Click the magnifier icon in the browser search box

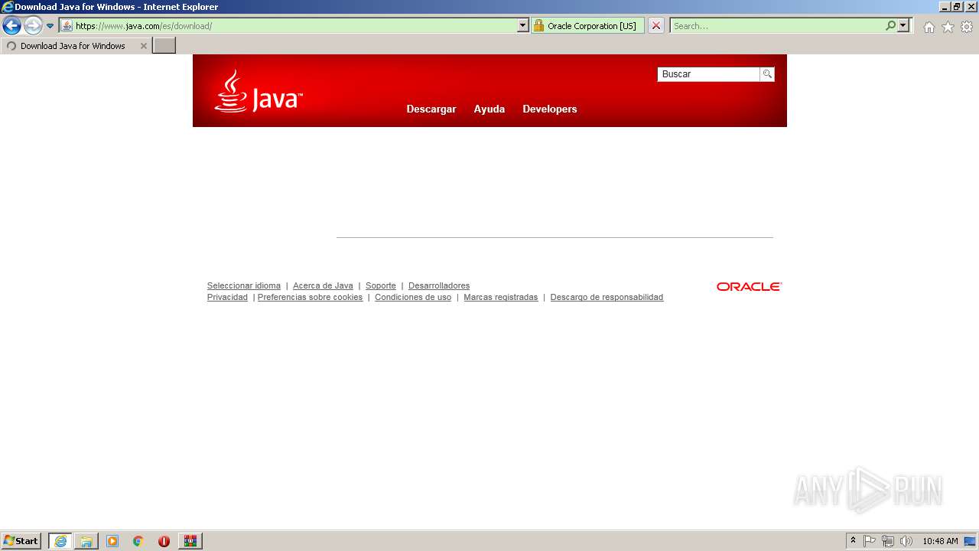click(891, 26)
